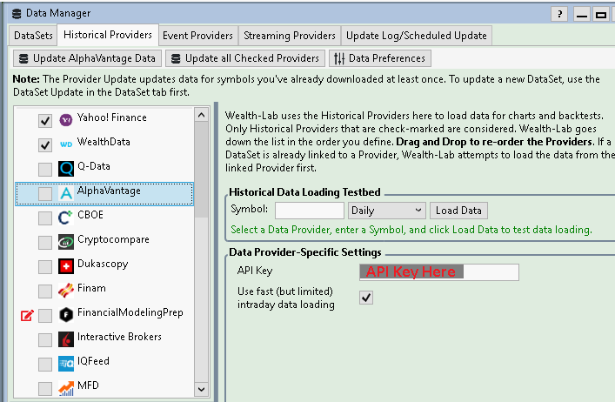Click the provider list scroll-down arrow
Image resolution: width=615 pixels, height=402 pixels.
(202, 390)
